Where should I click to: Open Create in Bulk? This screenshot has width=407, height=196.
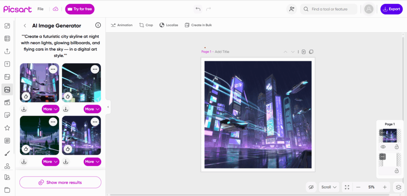click(198, 25)
